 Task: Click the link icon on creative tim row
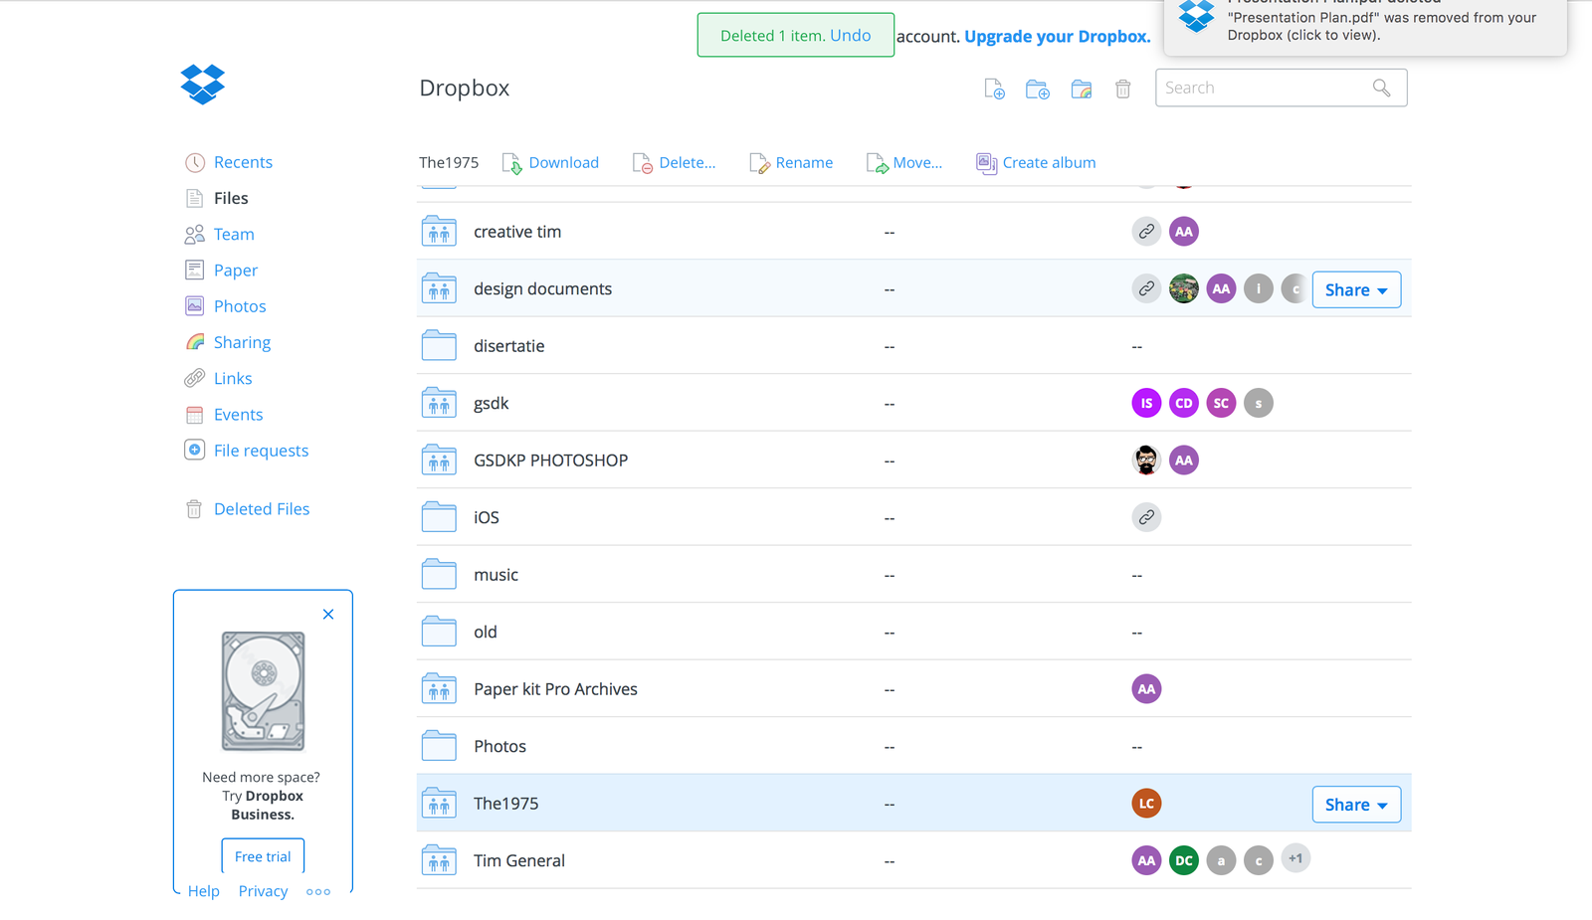1146,232
